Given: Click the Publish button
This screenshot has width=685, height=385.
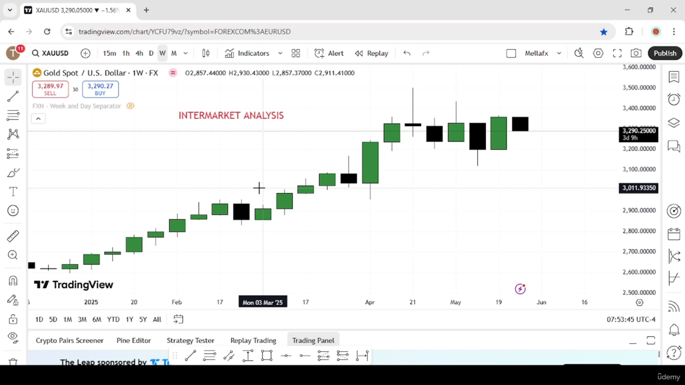Looking at the screenshot, I should coord(665,53).
